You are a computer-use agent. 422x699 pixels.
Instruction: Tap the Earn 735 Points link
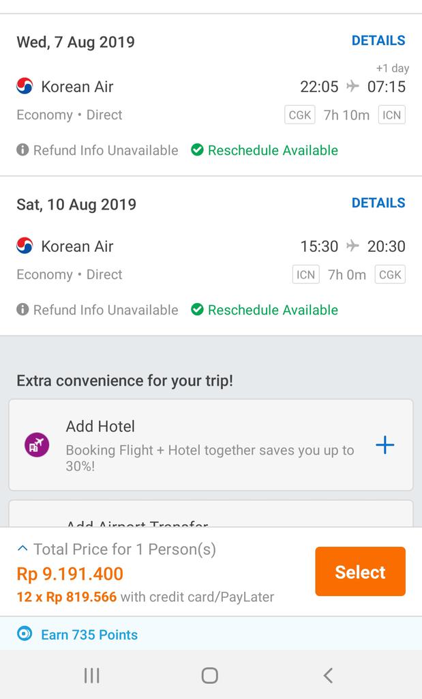(x=89, y=635)
